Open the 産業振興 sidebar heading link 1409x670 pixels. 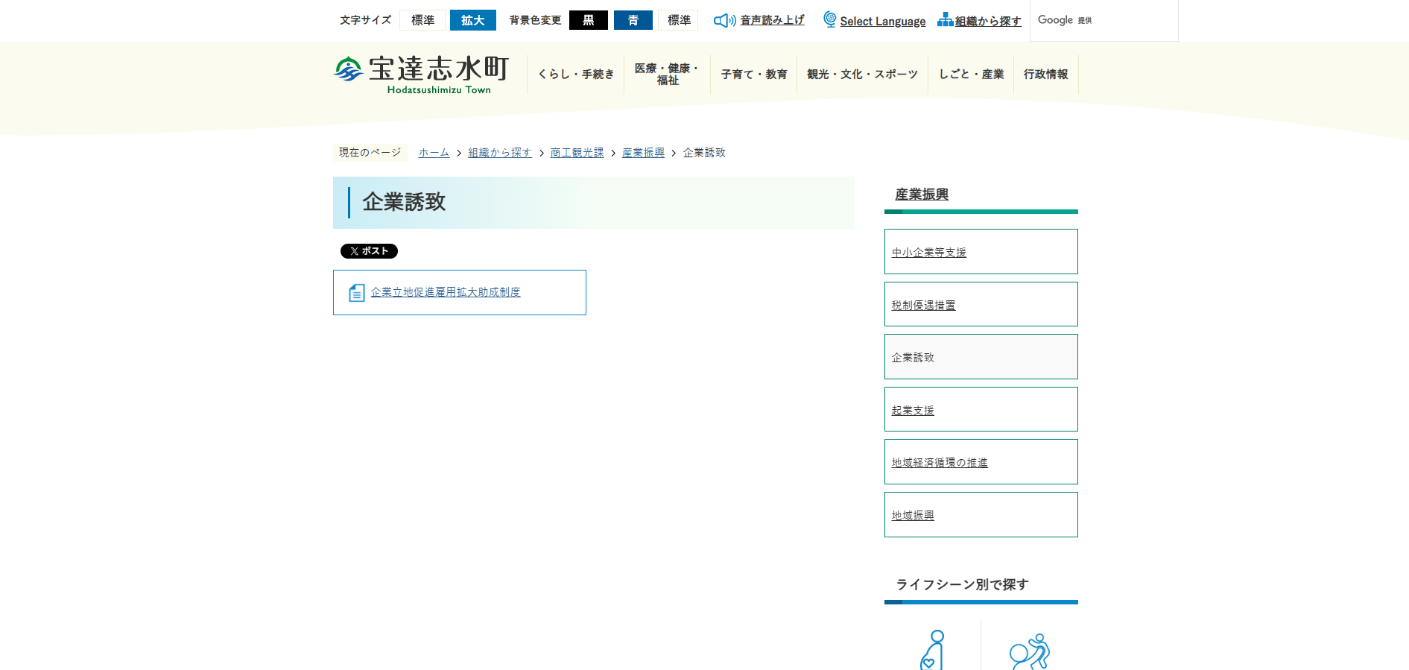(x=922, y=195)
